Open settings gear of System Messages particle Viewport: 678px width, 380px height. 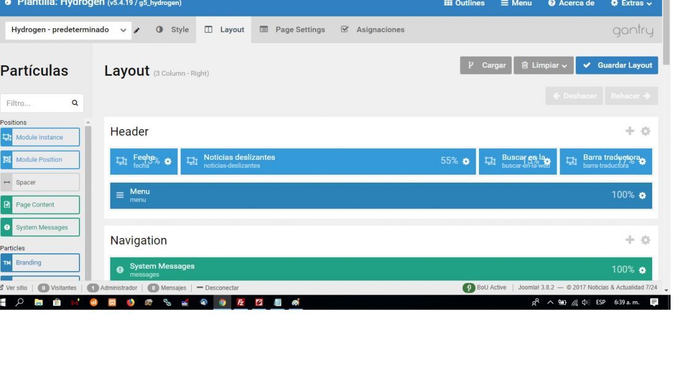(x=642, y=270)
